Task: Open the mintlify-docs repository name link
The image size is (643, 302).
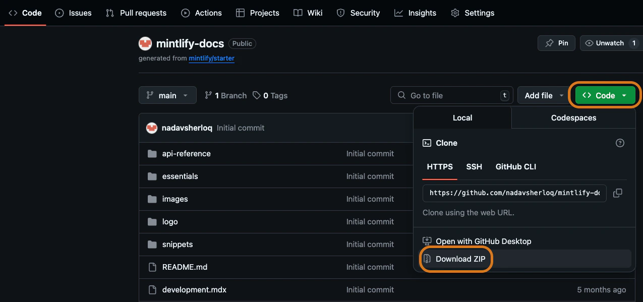Action: pyautogui.click(x=190, y=44)
